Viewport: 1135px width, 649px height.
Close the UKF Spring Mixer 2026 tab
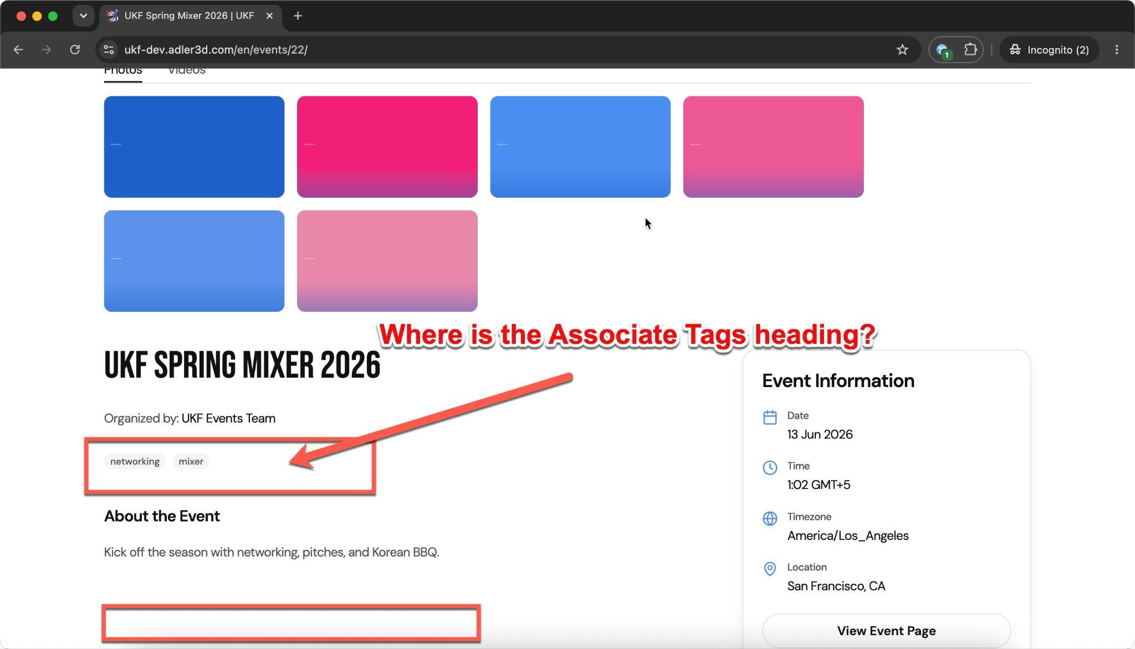(269, 16)
